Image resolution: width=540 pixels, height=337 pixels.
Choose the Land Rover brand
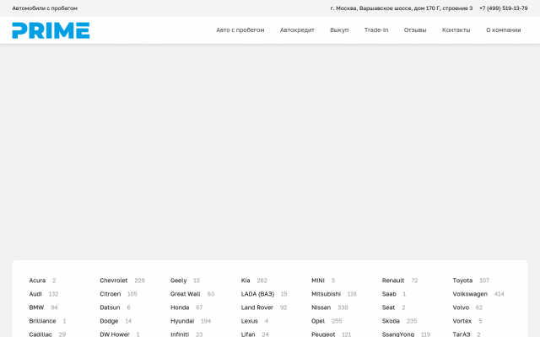point(256,307)
